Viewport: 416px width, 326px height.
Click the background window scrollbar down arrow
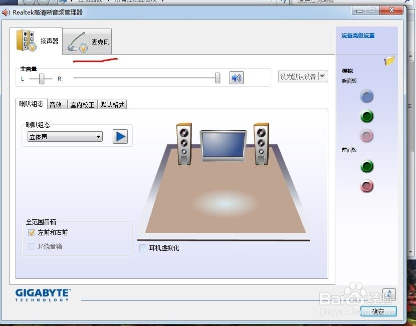[410, 251]
